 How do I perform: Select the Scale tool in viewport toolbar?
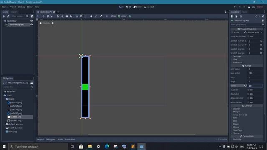pos(52,16)
